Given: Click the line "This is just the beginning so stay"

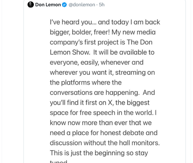Looking at the screenshot, I should coord(99,153).
